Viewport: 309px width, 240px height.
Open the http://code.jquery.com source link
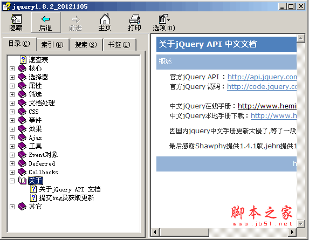click(x=262, y=86)
